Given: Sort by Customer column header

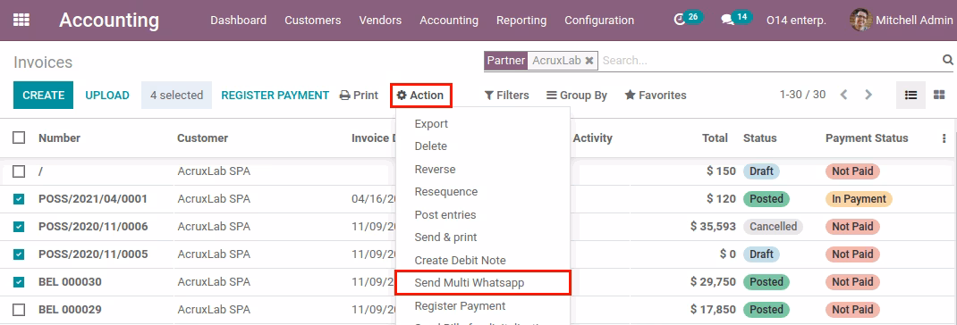Looking at the screenshot, I should [203, 138].
